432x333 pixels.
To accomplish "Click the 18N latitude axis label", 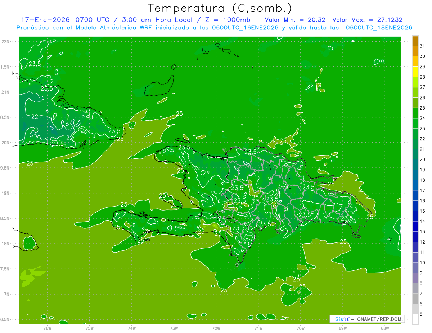I will [x=6, y=244].
